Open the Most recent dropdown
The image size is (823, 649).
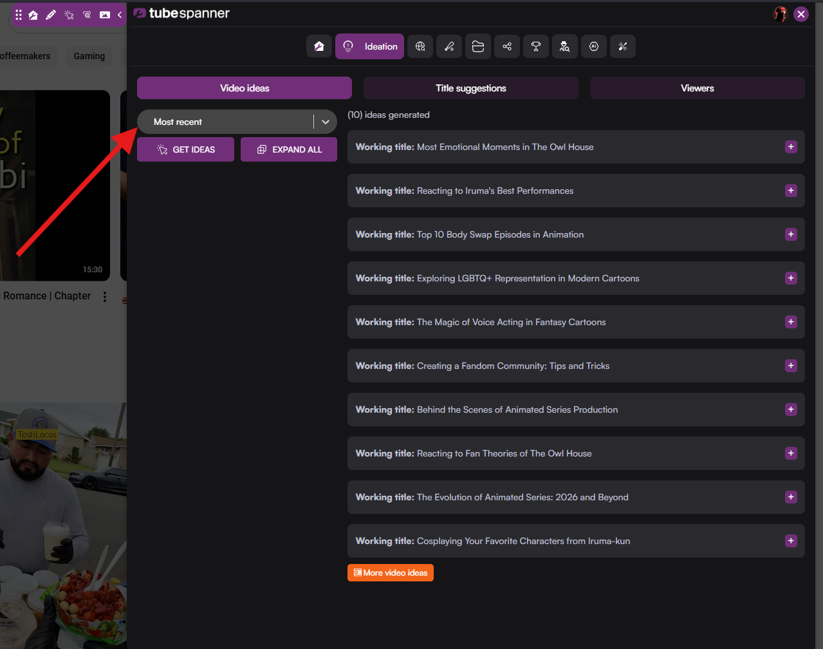click(x=237, y=122)
